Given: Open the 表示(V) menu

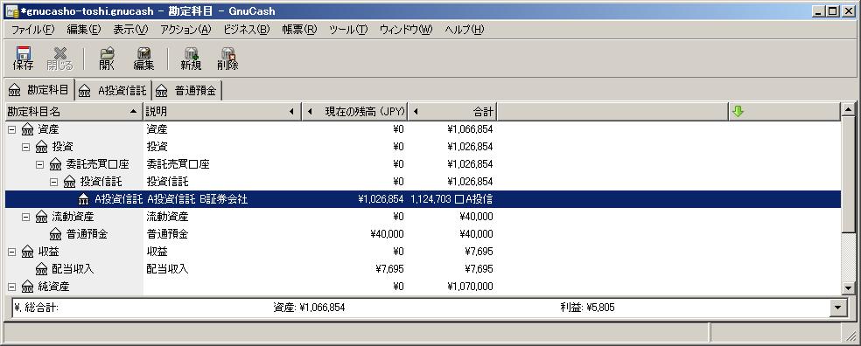Looking at the screenshot, I should [x=130, y=30].
